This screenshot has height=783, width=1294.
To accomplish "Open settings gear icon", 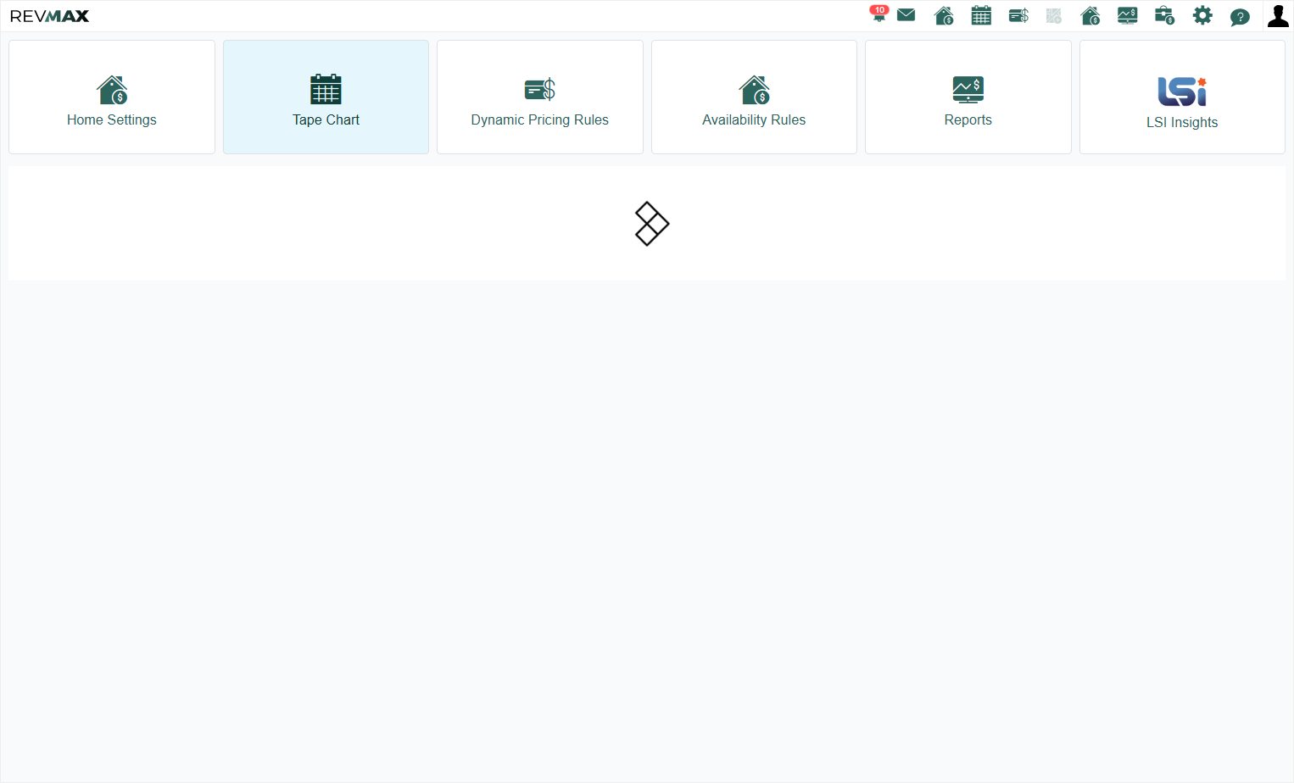I will coord(1202,15).
